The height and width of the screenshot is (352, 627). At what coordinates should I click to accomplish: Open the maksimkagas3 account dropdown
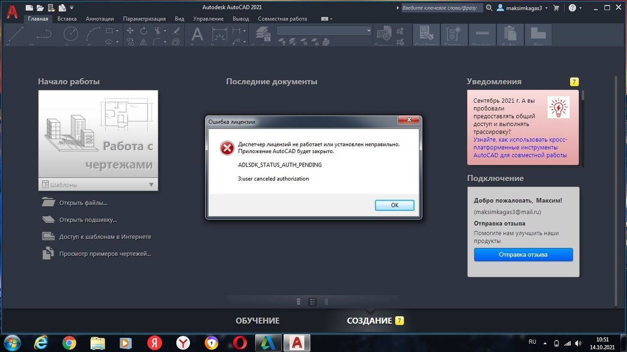point(523,8)
